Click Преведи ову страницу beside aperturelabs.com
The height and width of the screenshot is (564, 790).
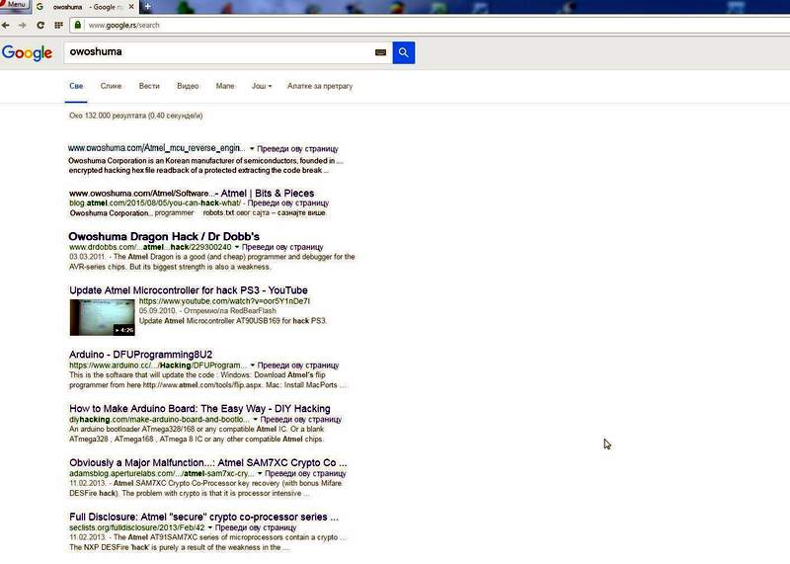pyautogui.click(x=306, y=474)
